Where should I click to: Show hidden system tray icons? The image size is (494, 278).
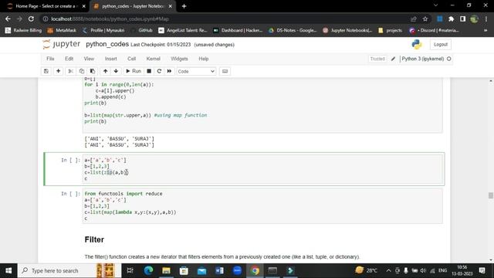[x=388, y=270]
